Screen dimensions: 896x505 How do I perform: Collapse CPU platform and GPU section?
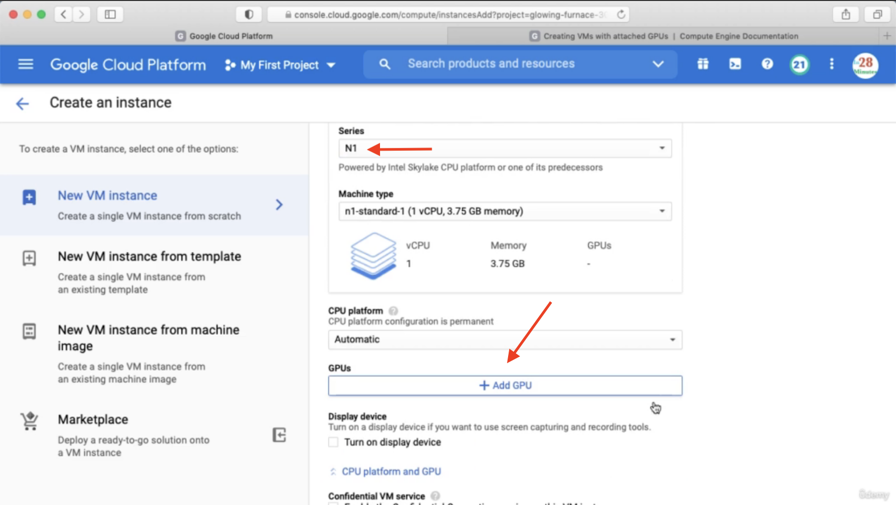(x=385, y=471)
